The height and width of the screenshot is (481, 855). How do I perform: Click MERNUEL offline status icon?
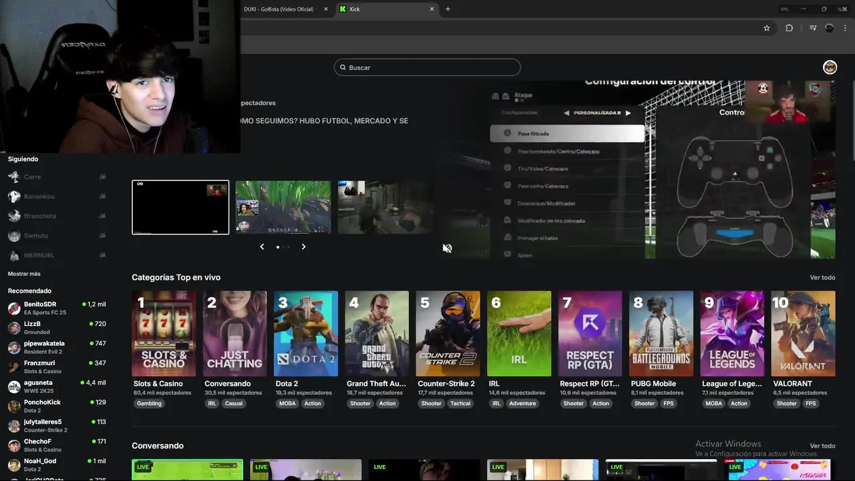pos(102,255)
